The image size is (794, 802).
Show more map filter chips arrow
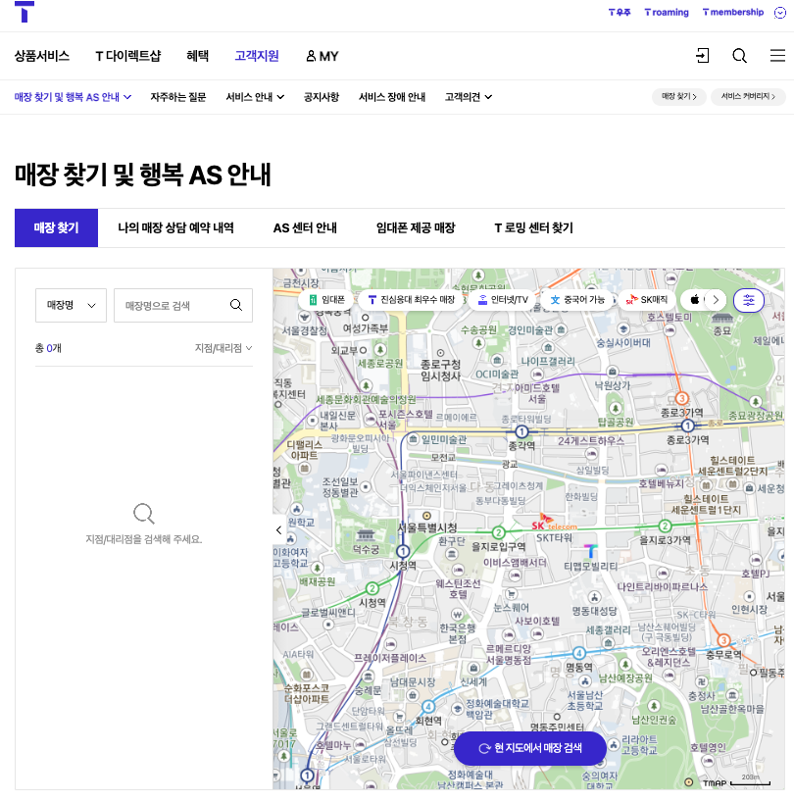pos(716,300)
